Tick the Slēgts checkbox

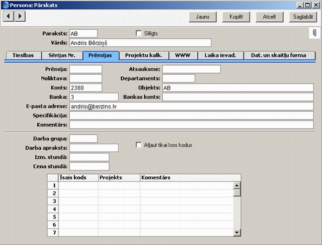coord(139,33)
